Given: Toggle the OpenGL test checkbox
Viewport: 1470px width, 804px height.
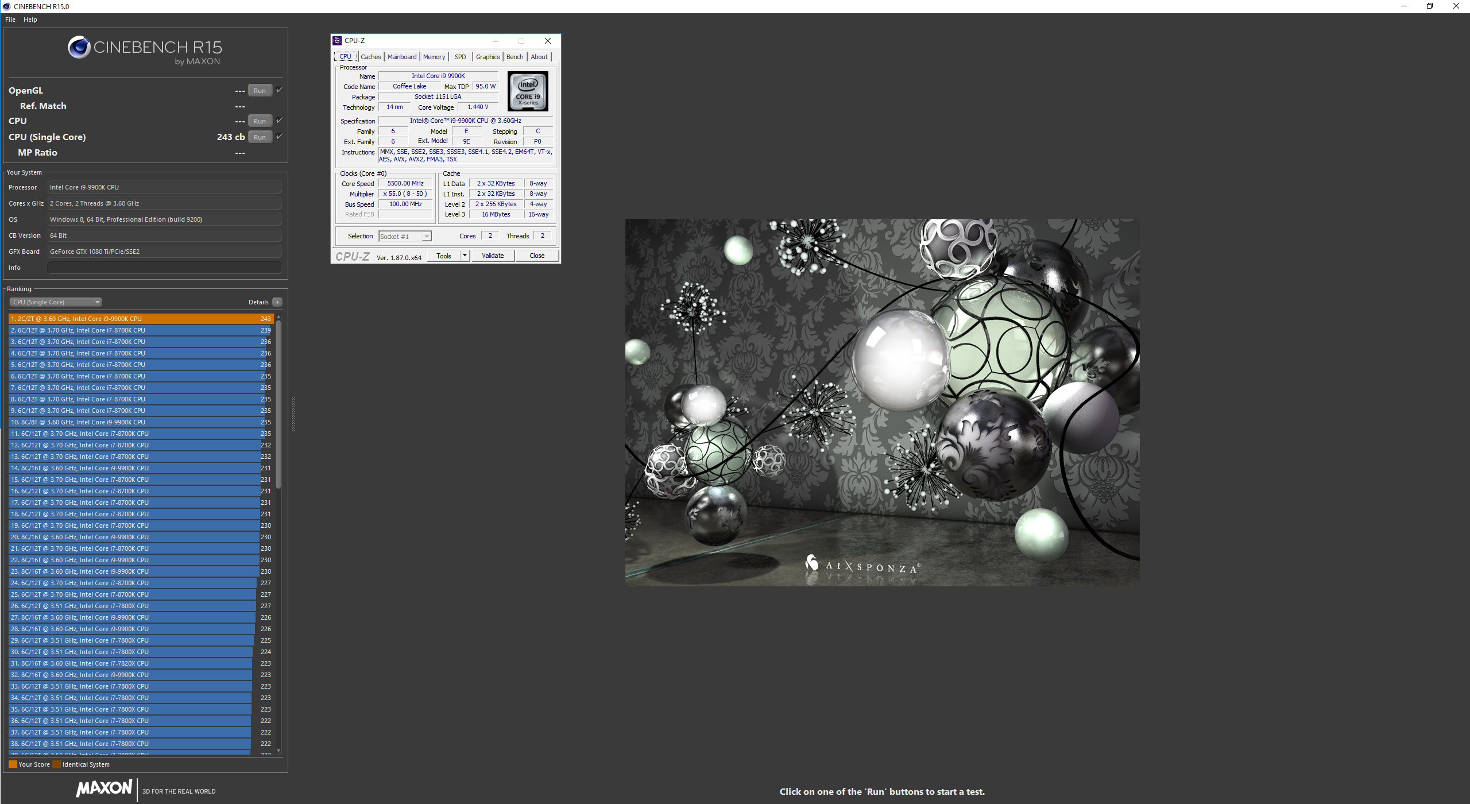Looking at the screenshot, I should tap(279, 90).
